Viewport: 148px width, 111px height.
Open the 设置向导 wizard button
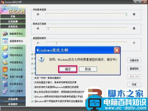pos(134,60)
